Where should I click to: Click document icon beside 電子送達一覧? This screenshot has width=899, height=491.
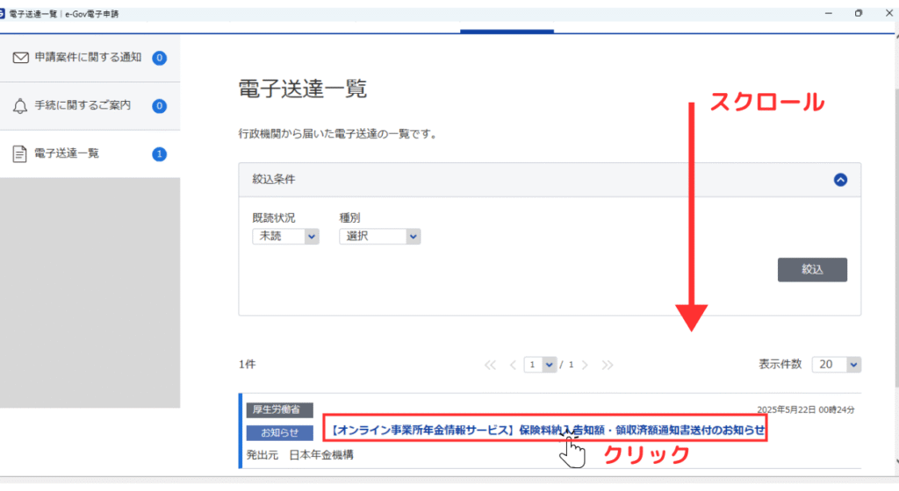[x=19, y=154]
